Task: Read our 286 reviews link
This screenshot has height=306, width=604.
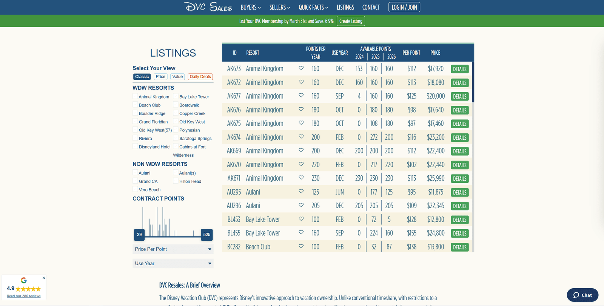Action: pyautogui.click(x=24, y=296)
